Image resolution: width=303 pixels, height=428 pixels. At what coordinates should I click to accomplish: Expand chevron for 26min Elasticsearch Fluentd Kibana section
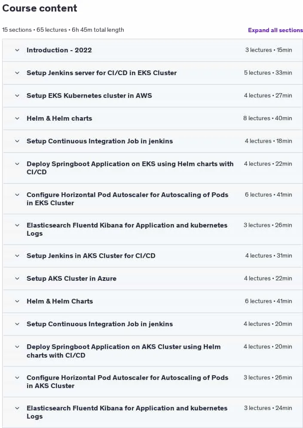click(x=17, y=225)
